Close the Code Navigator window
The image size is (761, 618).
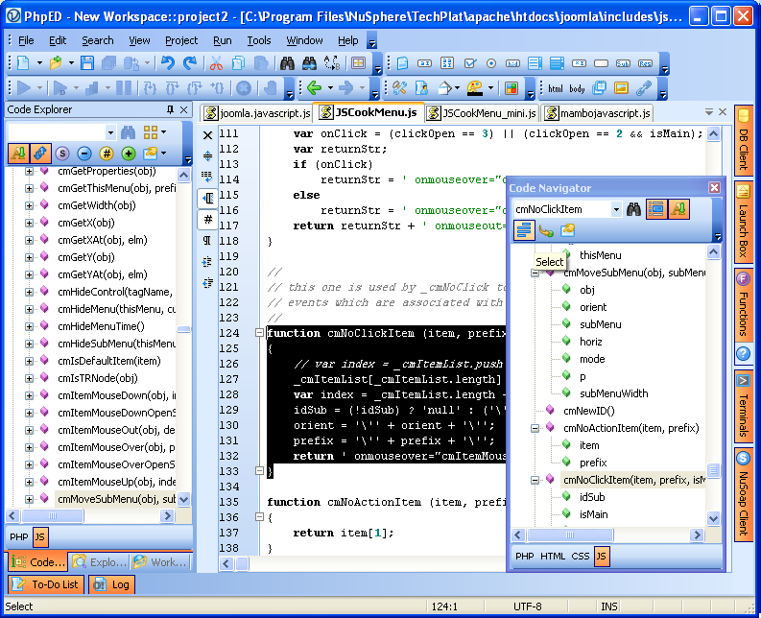714,187
